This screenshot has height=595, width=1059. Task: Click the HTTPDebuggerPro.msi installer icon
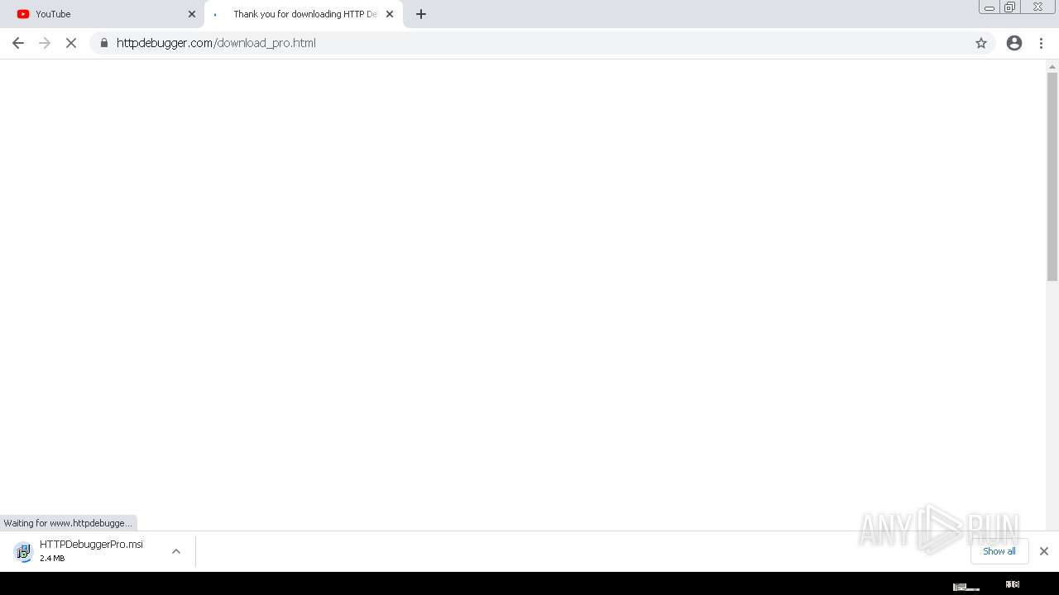pyautogui.click(x=23, y=552)
